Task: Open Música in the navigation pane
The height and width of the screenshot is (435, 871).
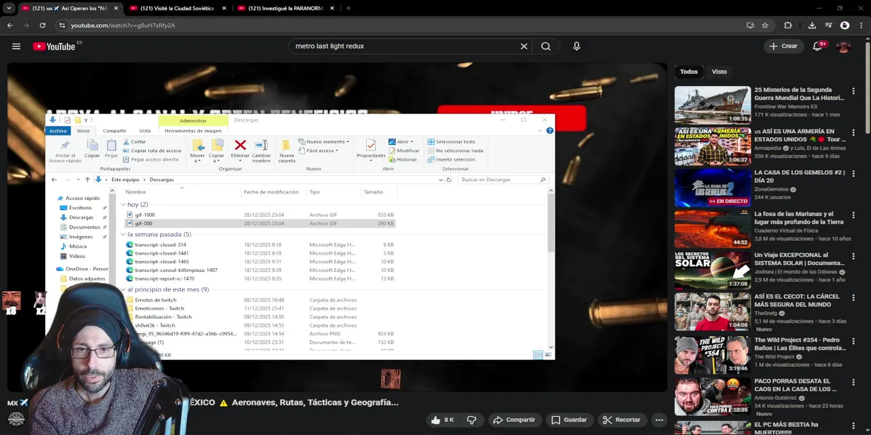Action: 77,246
